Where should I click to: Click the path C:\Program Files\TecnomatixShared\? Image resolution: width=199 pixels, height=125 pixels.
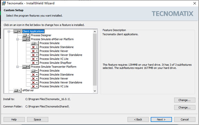coord(47,107)
